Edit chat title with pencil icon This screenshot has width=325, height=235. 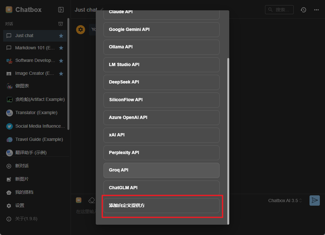[102, 10]
